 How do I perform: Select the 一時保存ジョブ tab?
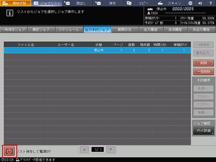coord(14,30)
